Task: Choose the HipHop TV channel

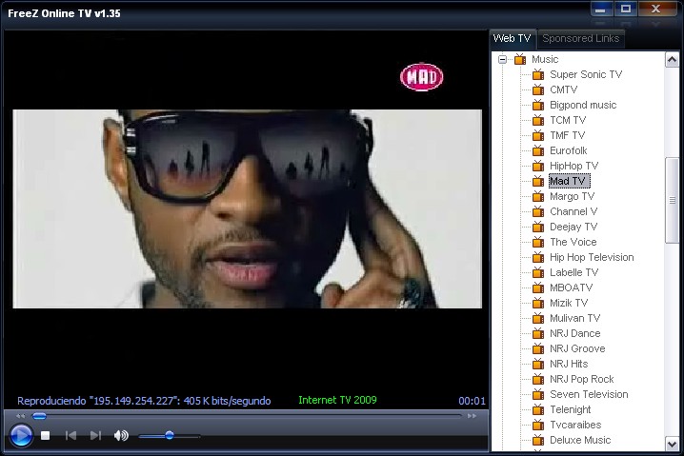Action: 574,166
